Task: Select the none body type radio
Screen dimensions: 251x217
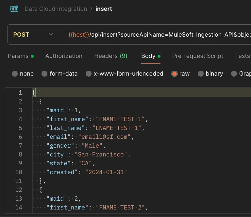Action: coord(15,74)
